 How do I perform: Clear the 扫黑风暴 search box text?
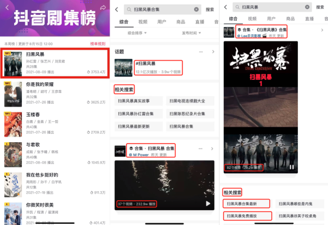click(x=307, y=7)
